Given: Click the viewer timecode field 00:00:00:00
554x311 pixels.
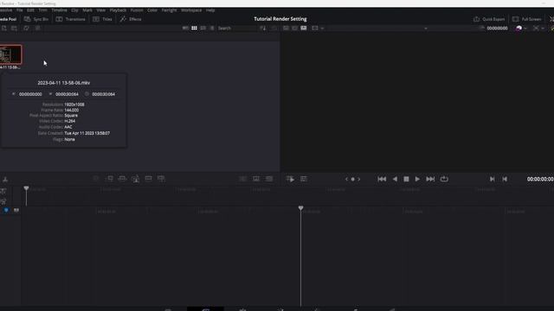Looking at the screenshot, I should 497,29.
